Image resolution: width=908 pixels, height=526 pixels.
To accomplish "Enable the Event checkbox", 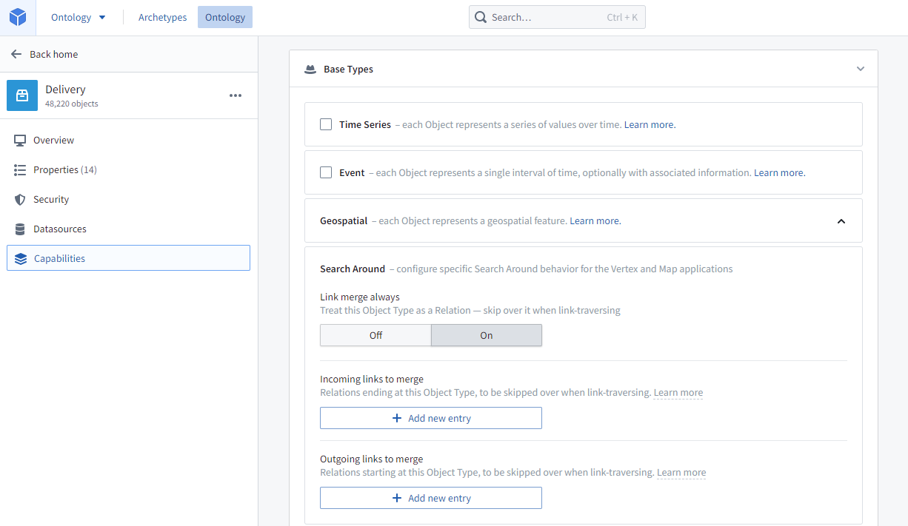I will tap(326, 172).
